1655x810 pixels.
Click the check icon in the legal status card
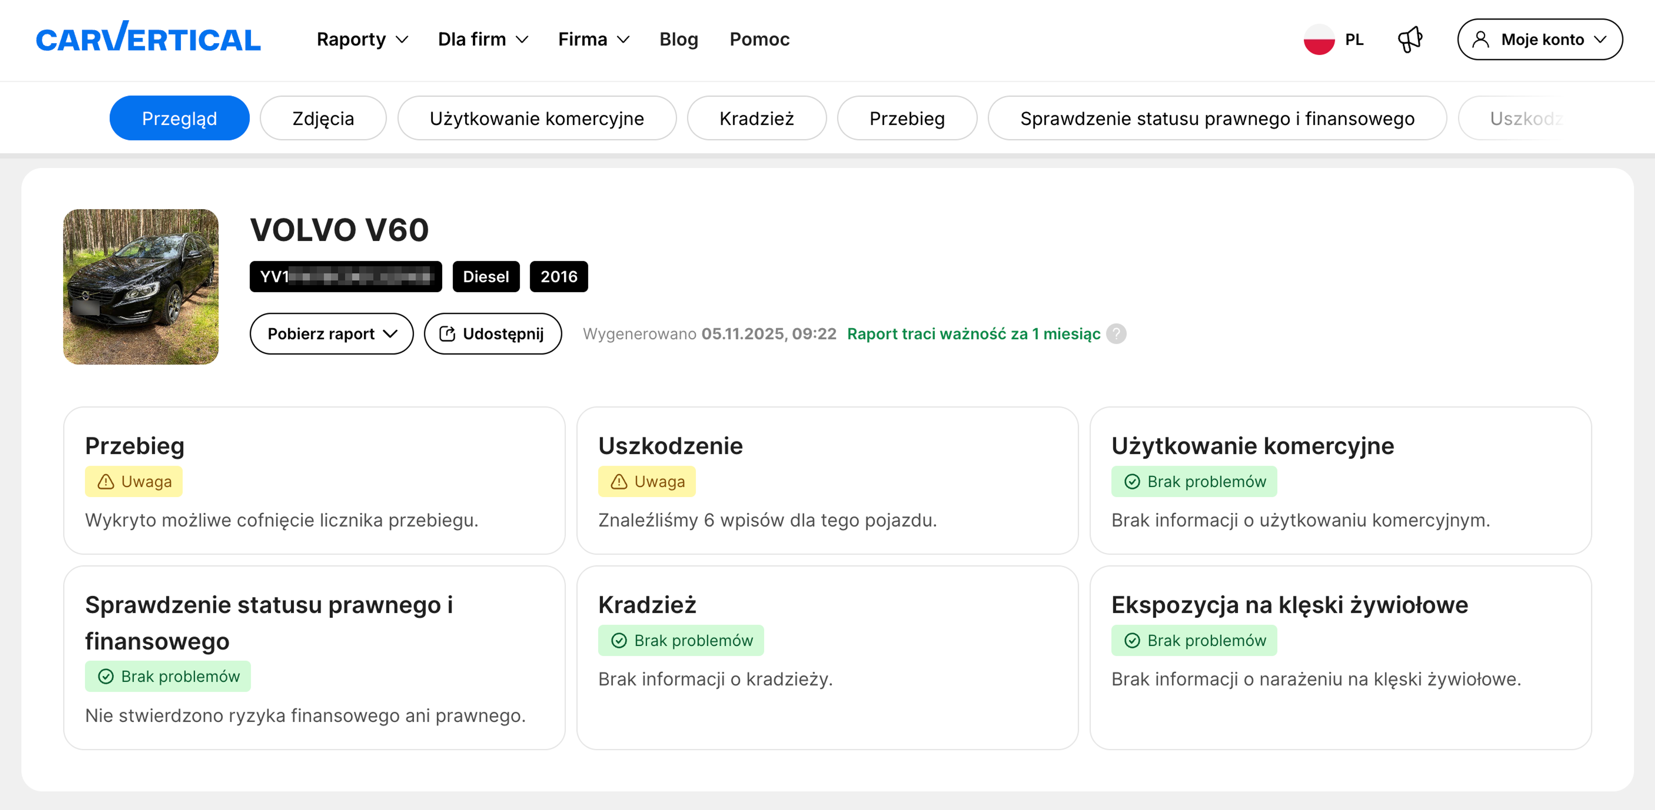point(106,676)
